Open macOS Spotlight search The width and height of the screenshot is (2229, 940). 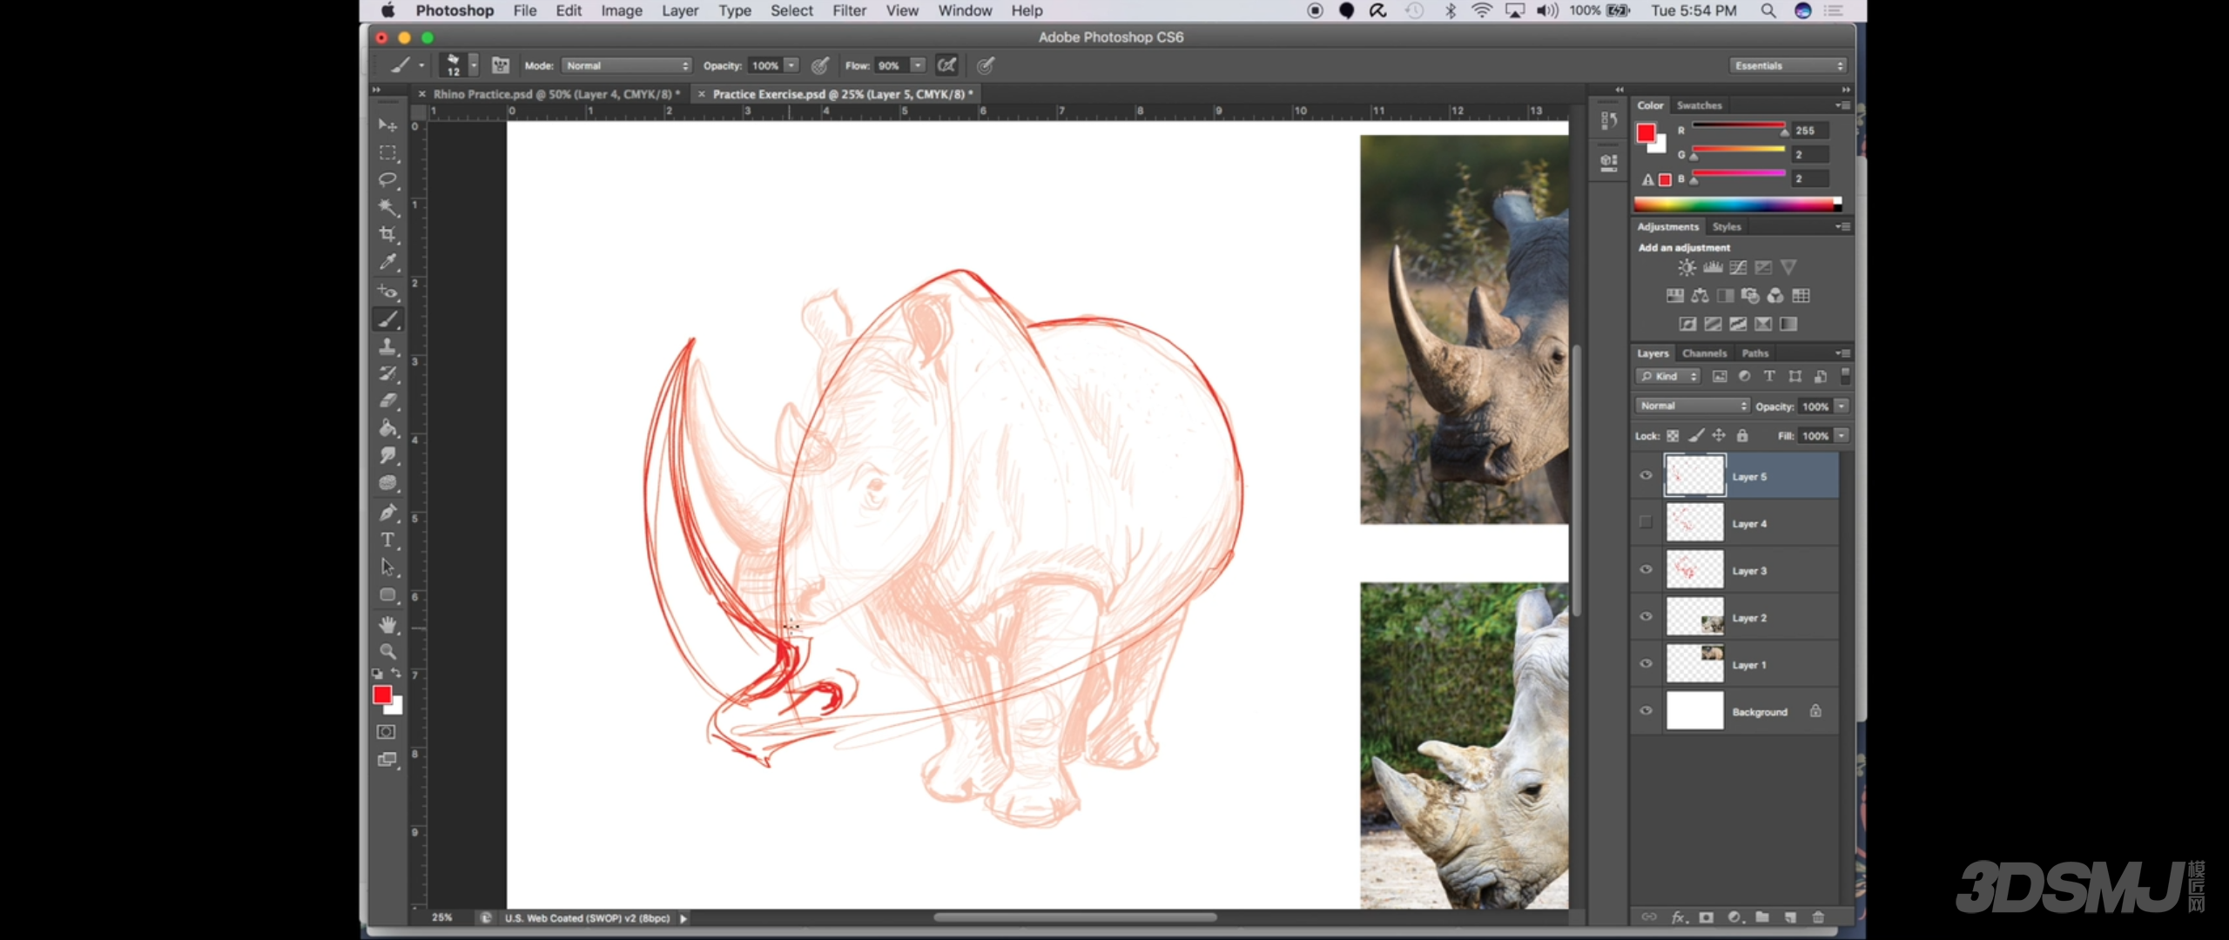point(1768,10)
